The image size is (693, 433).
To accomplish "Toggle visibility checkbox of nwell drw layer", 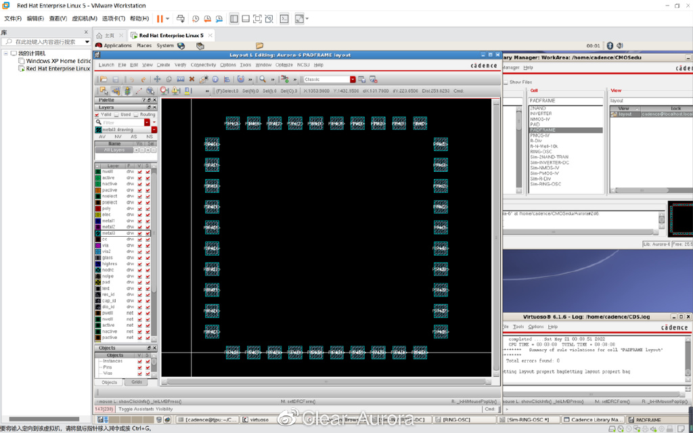I will 139,171.
